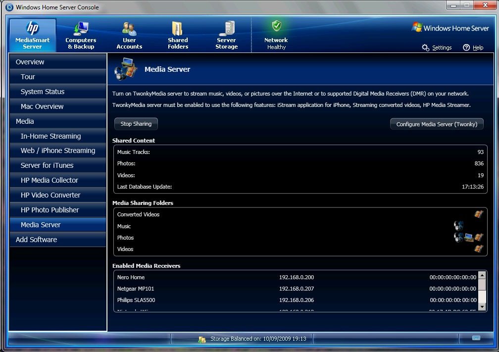Show the System Status page
The width and height of the screenshot is (499, 352).
coord(57,92)
